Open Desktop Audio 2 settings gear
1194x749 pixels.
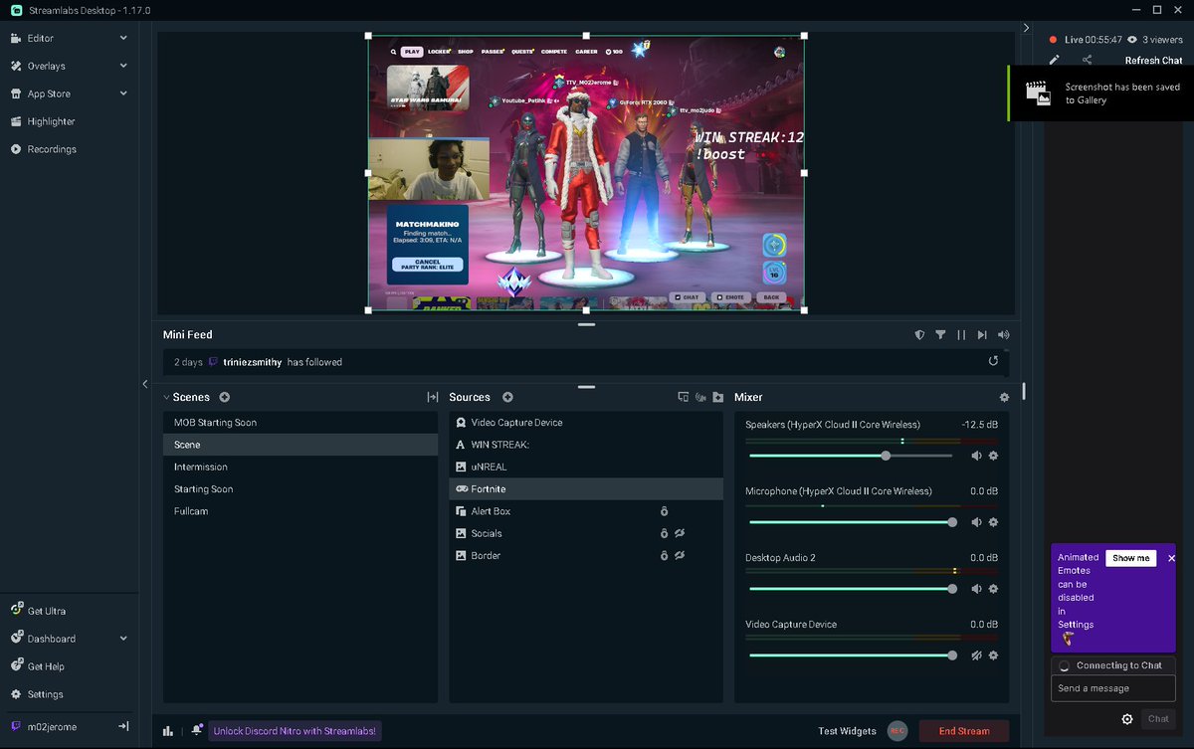pos(993,589)
